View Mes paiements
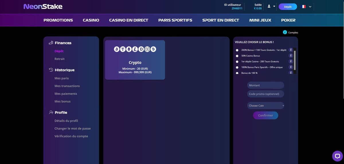The width and height of the screenshot is (344, 164). (66, 93)
